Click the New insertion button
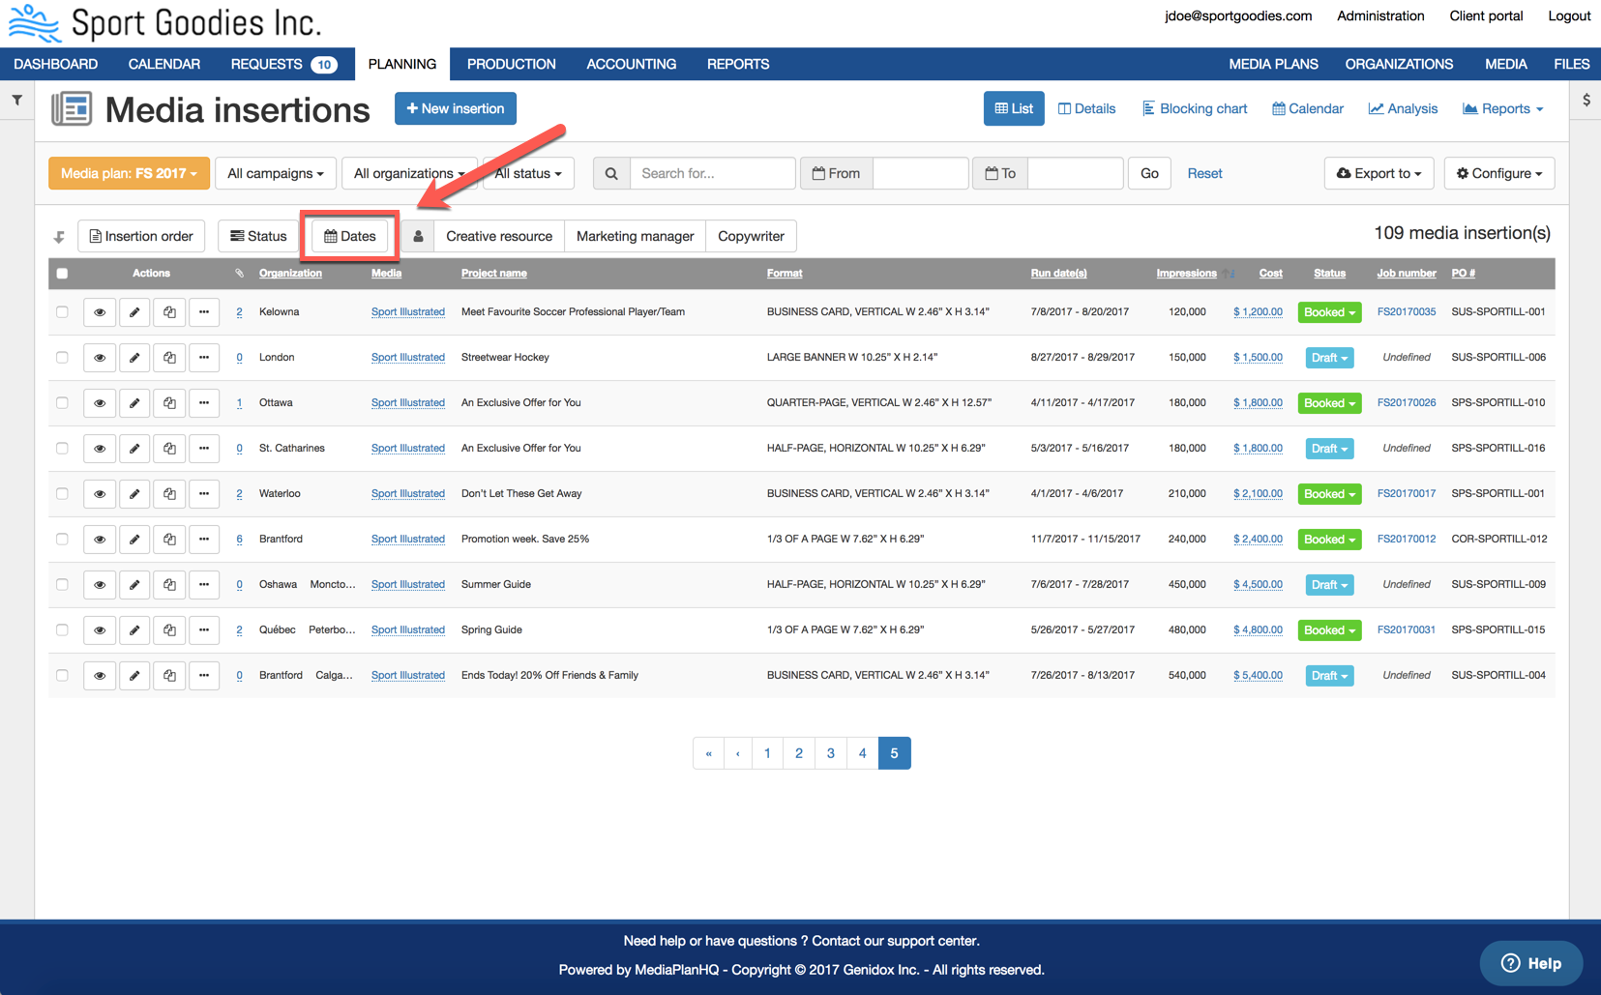1601x995 pixels. [456, 108]
